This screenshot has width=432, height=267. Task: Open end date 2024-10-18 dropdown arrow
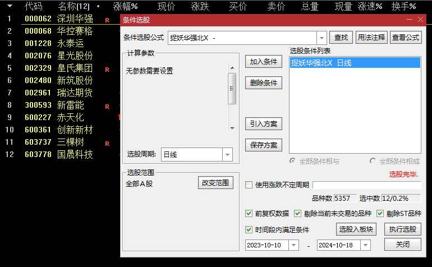coord(365,245)
